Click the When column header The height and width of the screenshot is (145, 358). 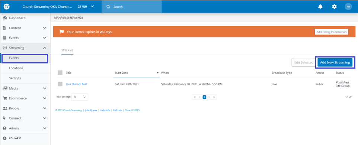pyautogui.click(x=165, y=73)
